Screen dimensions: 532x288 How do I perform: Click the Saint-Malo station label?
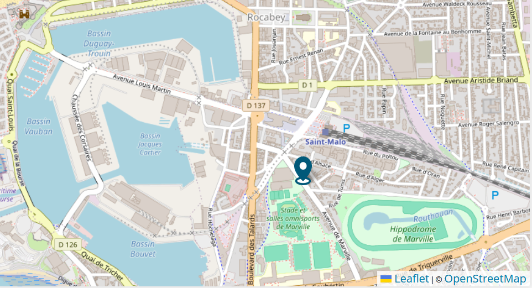pyautogui.click(x=325, y=142)
